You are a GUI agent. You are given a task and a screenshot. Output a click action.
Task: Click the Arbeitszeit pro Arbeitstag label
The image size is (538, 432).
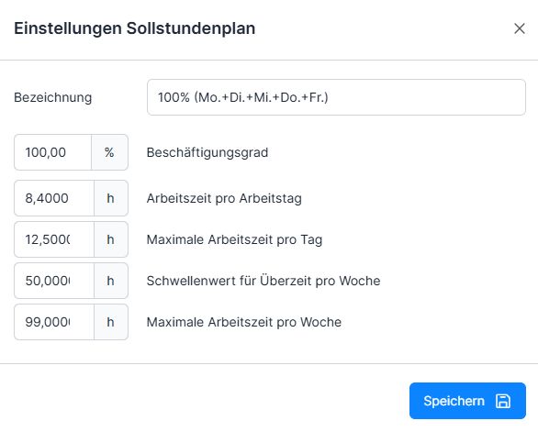point(224,198)
